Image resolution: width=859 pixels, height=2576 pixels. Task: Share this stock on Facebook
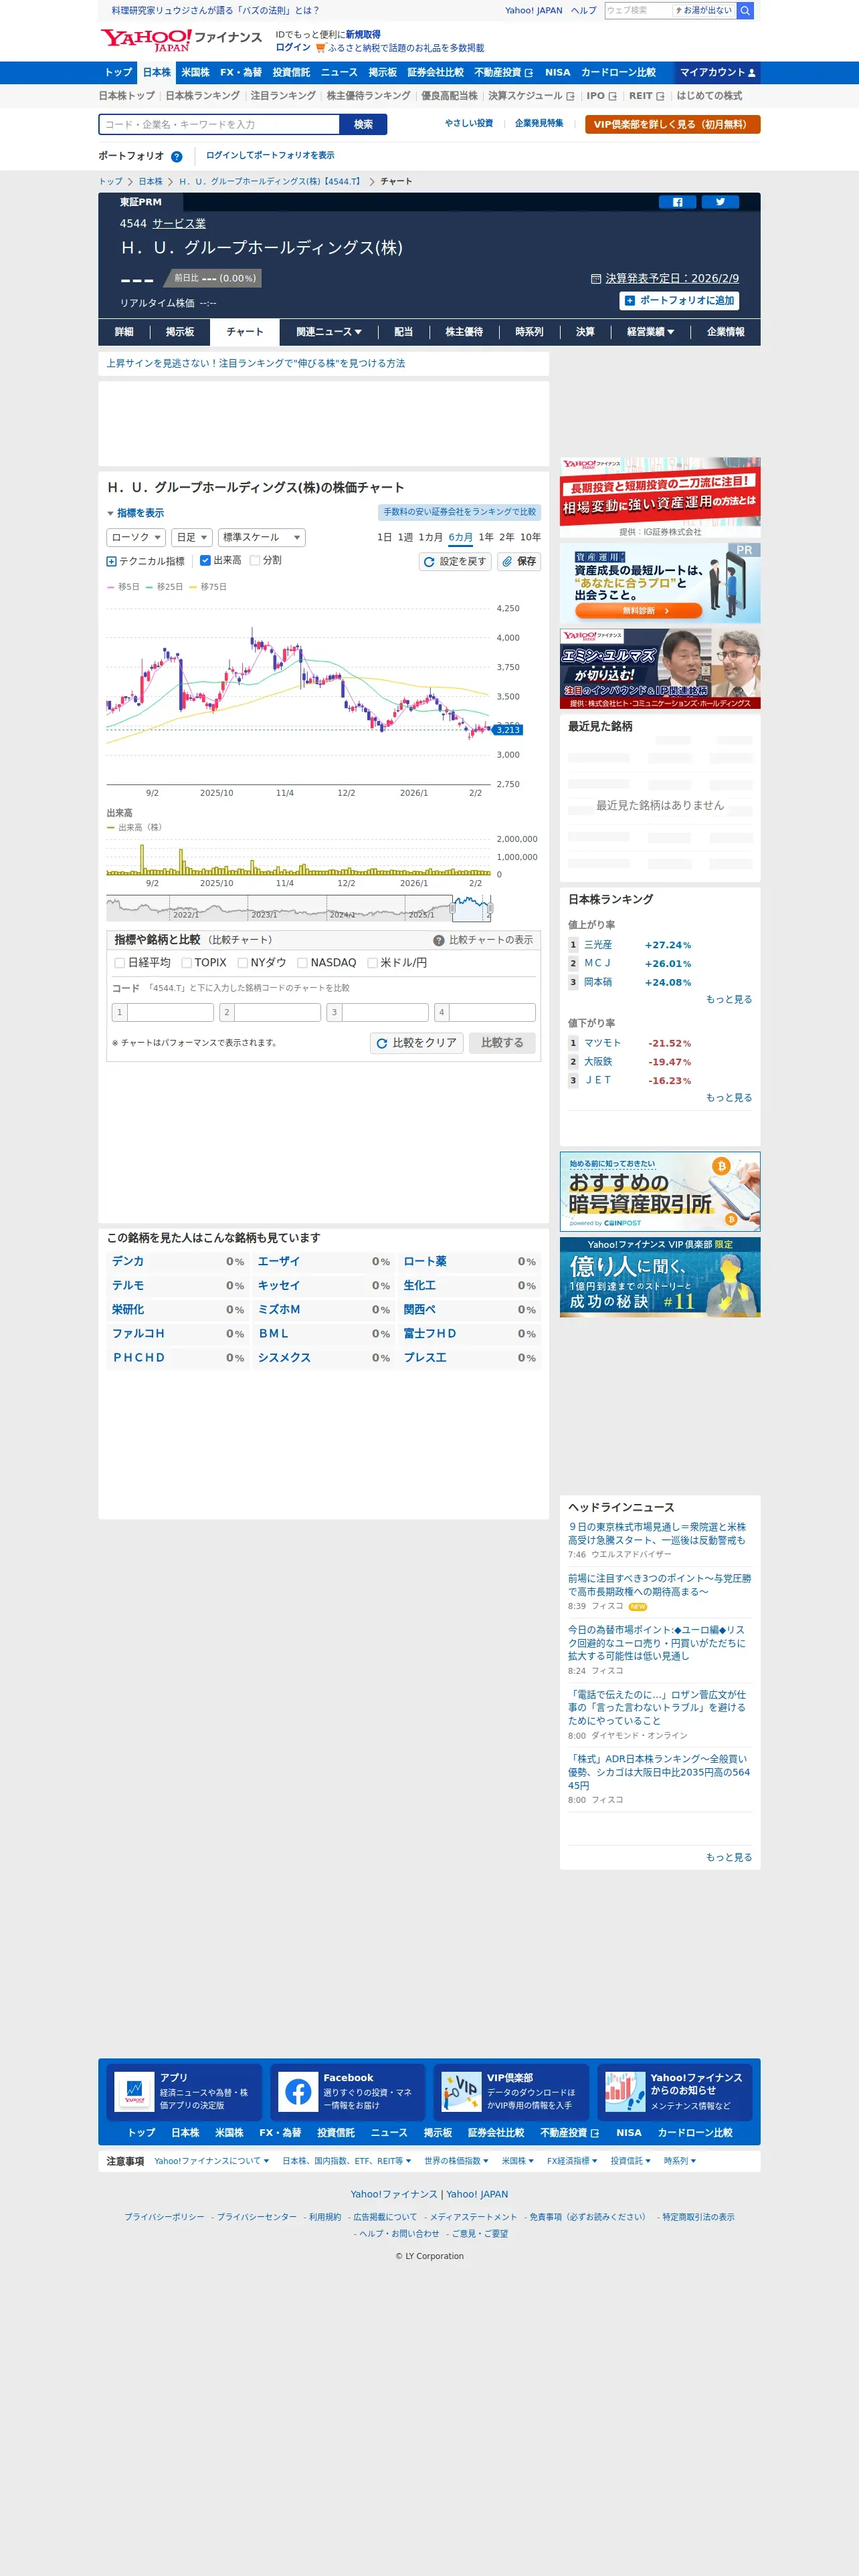tap(677, 202)
